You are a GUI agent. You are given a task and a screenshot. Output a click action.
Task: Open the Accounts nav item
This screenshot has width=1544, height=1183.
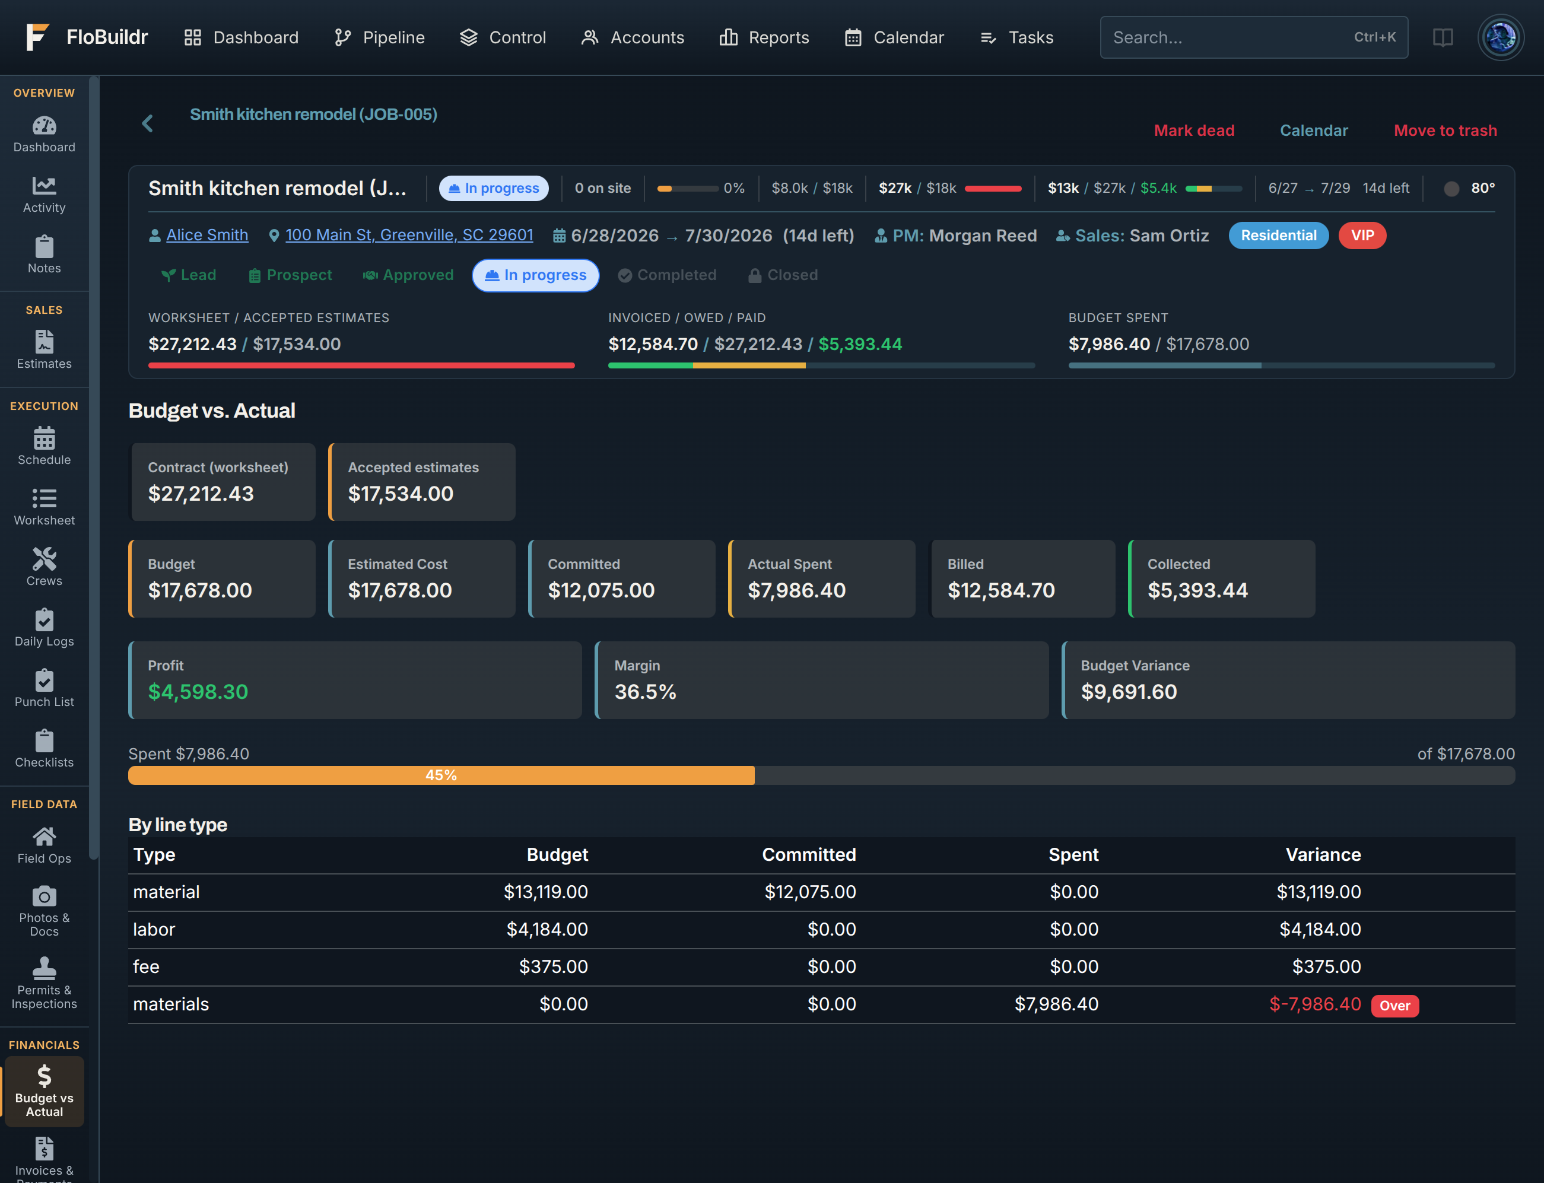[x=633, y=37]
